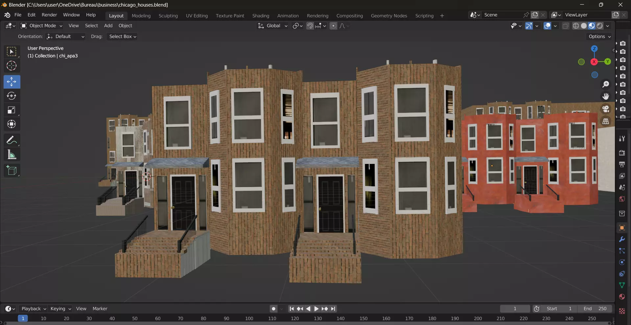Select the Scale tool
Screen dimensions: 631x325
[x=12, y=110]
